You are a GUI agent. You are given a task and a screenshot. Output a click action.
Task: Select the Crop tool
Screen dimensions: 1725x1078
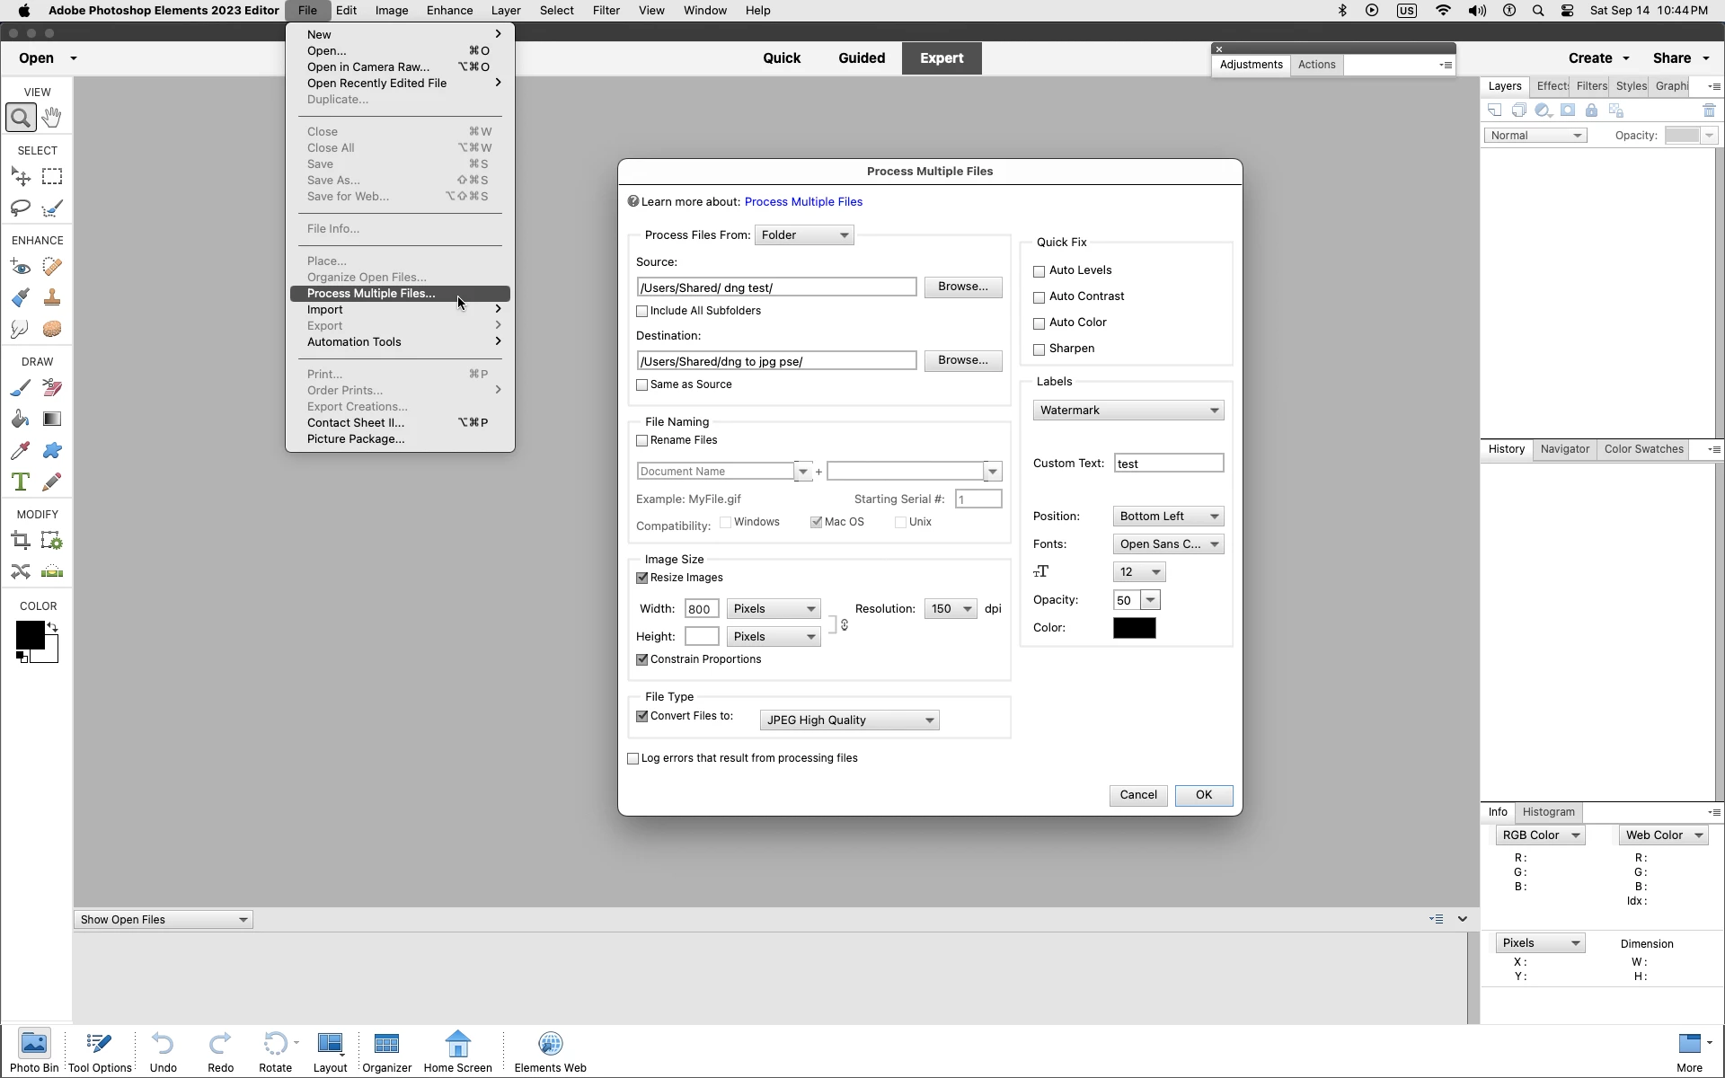point(21,541)
